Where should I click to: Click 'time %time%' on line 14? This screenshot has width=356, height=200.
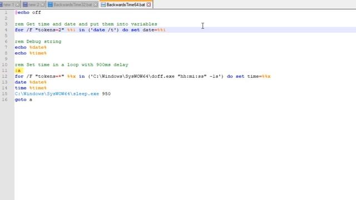(31, 88)
